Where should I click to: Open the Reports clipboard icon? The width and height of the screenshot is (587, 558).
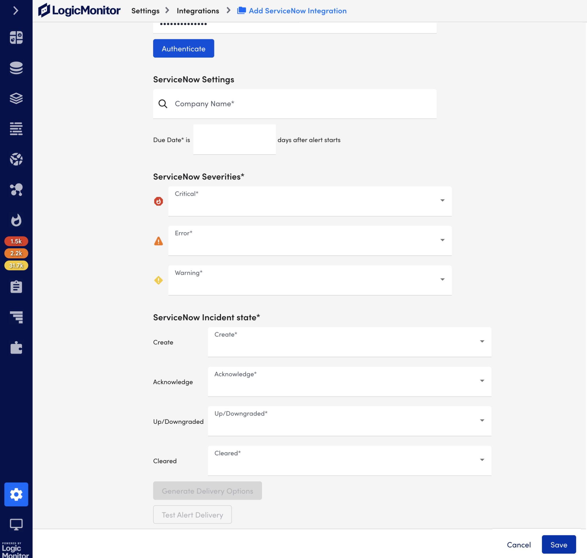tap(16, 286)
